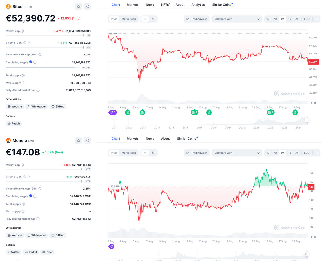Click the purple history marker under Monero chart
Image resolution: width=322 pixels, height=261 pixels.
(111, 246)
